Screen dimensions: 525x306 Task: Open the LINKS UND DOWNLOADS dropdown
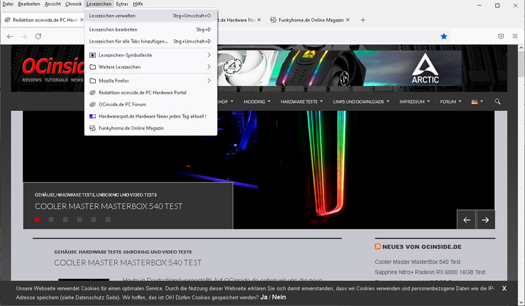tap(361, 102)
